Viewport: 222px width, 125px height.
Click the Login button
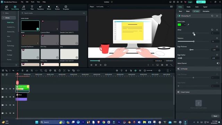tap(190, 2)
